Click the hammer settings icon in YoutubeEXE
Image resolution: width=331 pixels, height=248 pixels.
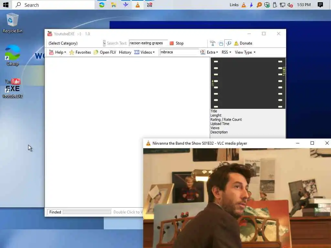click(213, 43)
